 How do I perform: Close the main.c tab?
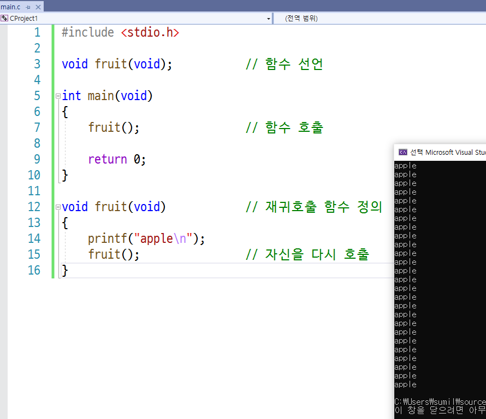(x=38, y=7)
